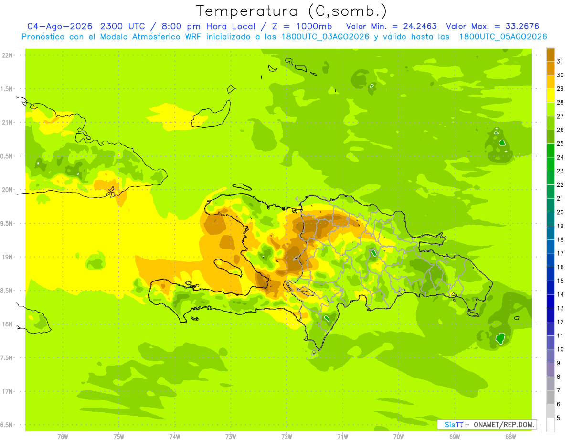Click color scale value "12"

(x=561, y=322)
